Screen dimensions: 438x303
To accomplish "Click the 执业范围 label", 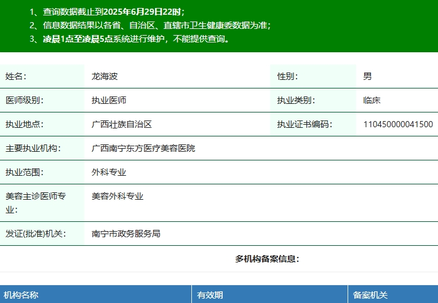I will click(x=25, y=172).
